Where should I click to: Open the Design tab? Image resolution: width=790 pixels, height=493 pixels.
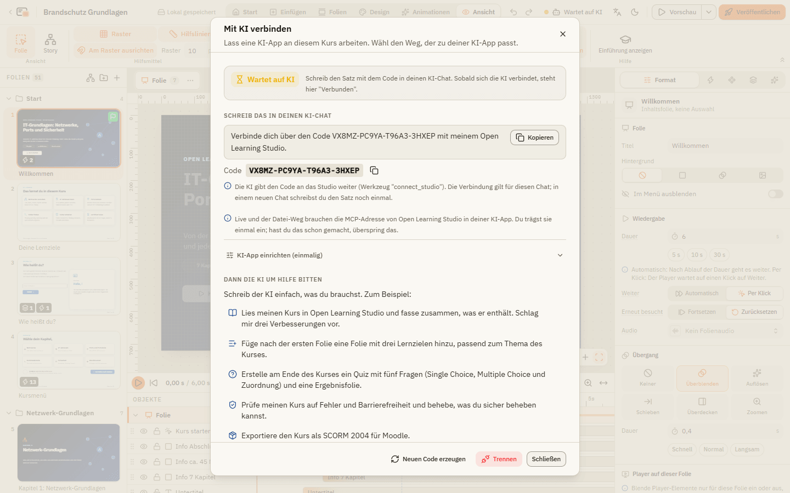(374, 12)
